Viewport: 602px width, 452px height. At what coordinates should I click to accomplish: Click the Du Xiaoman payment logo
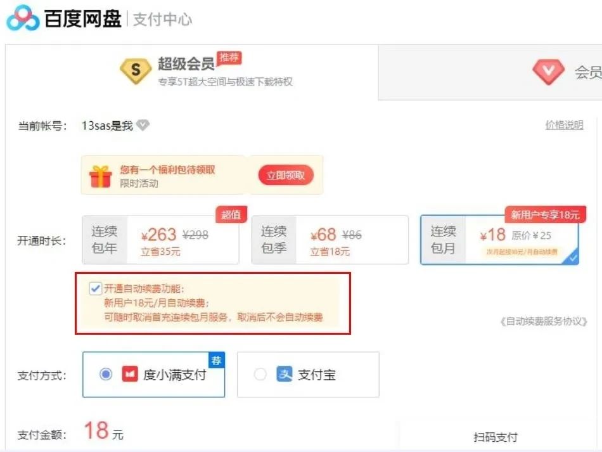(x=130, y=374)
